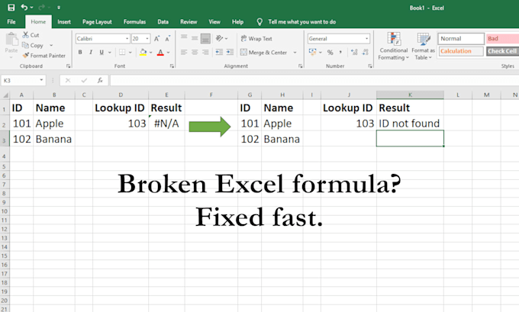The width and height of the screenshot is (519, 312).
Task: Apply the yellow Fill Color
Action: coord(143,53)
